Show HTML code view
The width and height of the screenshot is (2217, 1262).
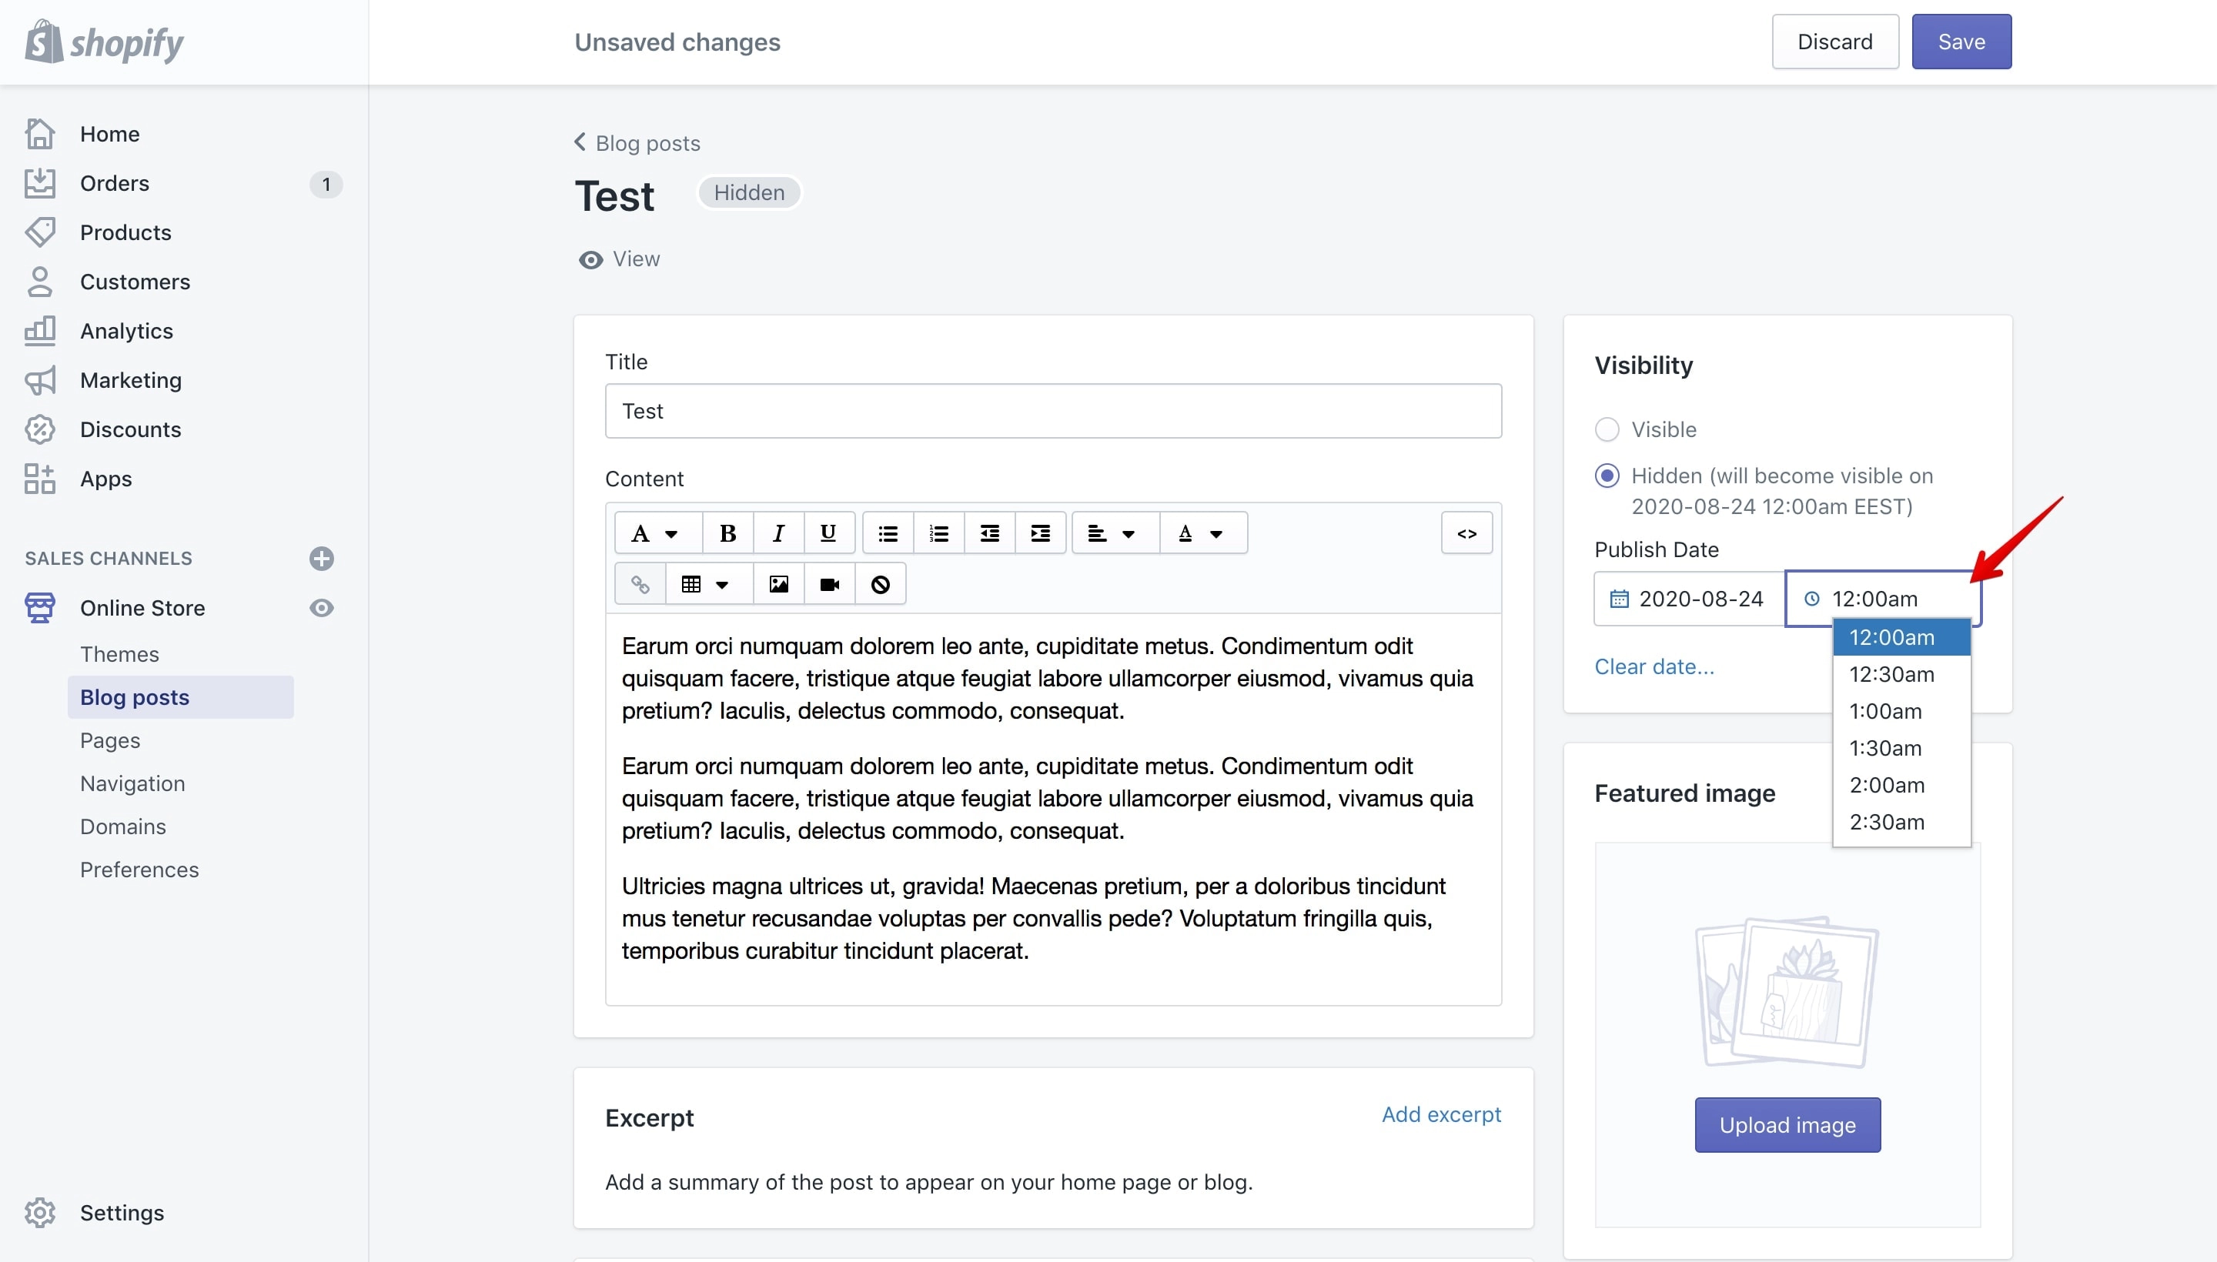(1466, 533)
